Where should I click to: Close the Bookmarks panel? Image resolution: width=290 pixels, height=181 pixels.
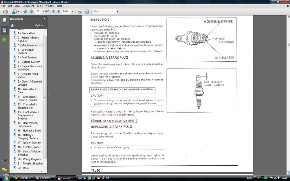[44, 19]
